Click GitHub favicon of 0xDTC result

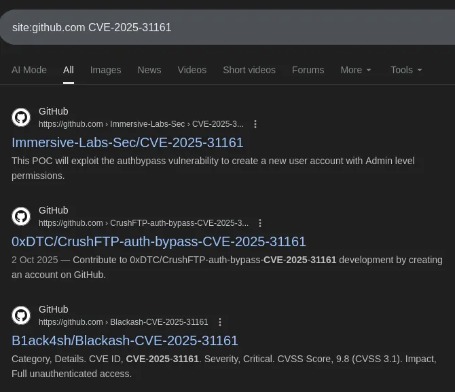[21, 216]
